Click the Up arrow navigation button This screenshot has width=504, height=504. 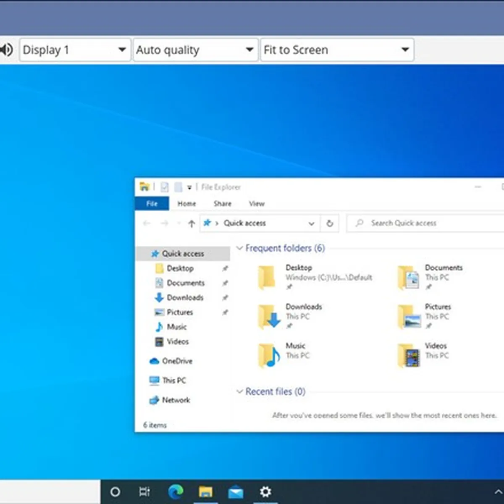[192, 223]
